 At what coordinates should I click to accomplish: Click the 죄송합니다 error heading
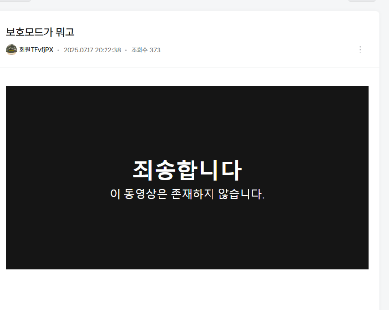pos(187,170)
